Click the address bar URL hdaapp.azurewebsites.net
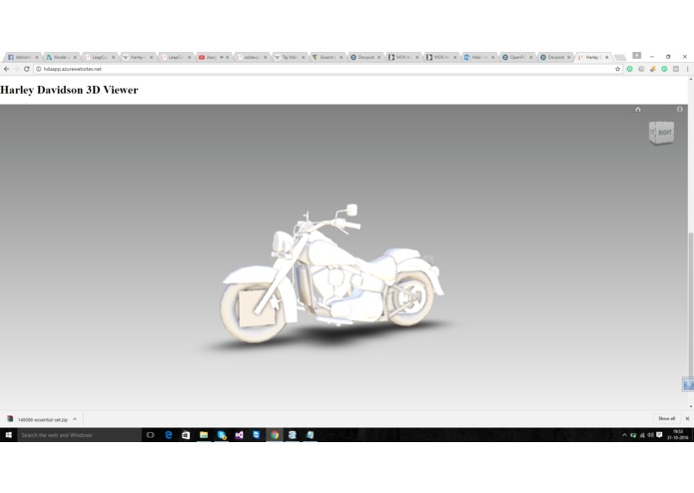The image size is (694, 493). (73, 69)
